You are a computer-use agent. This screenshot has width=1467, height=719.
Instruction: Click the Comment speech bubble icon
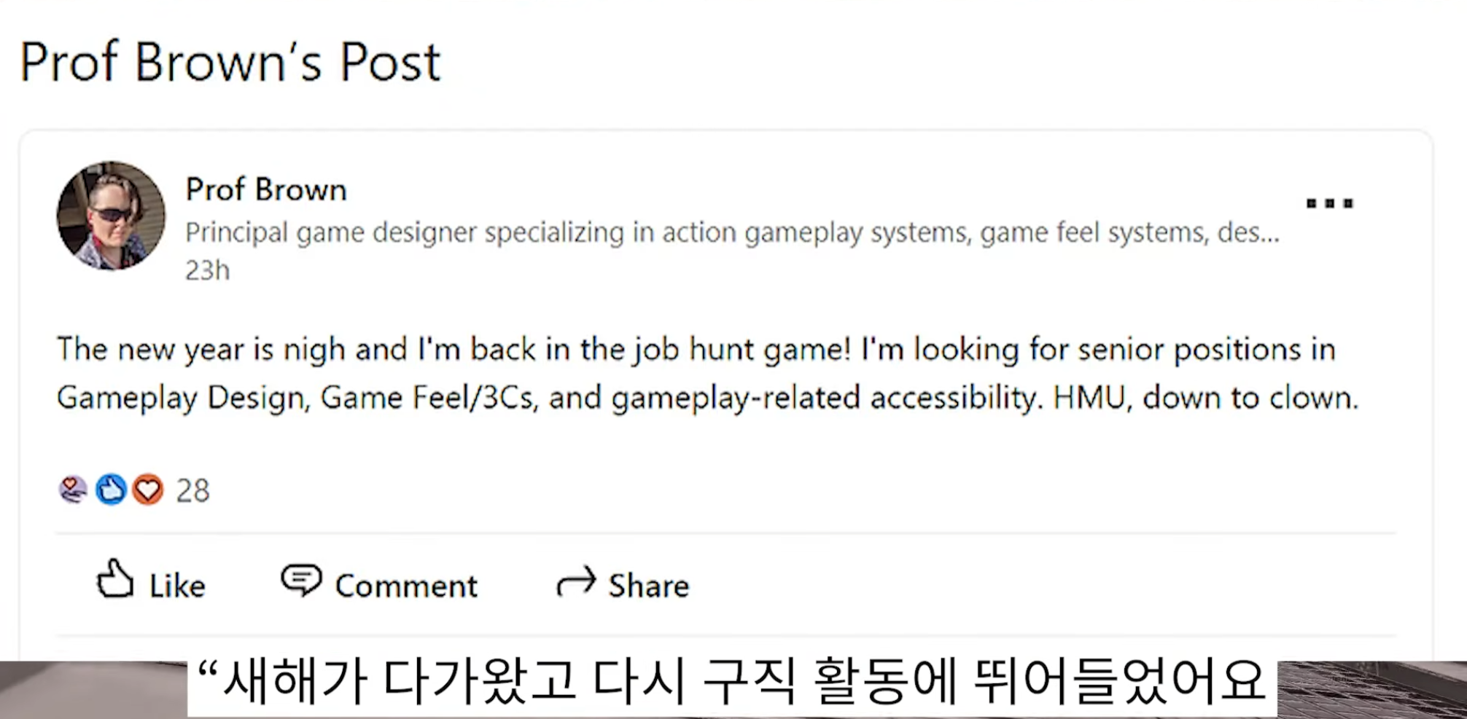point(300,580)
